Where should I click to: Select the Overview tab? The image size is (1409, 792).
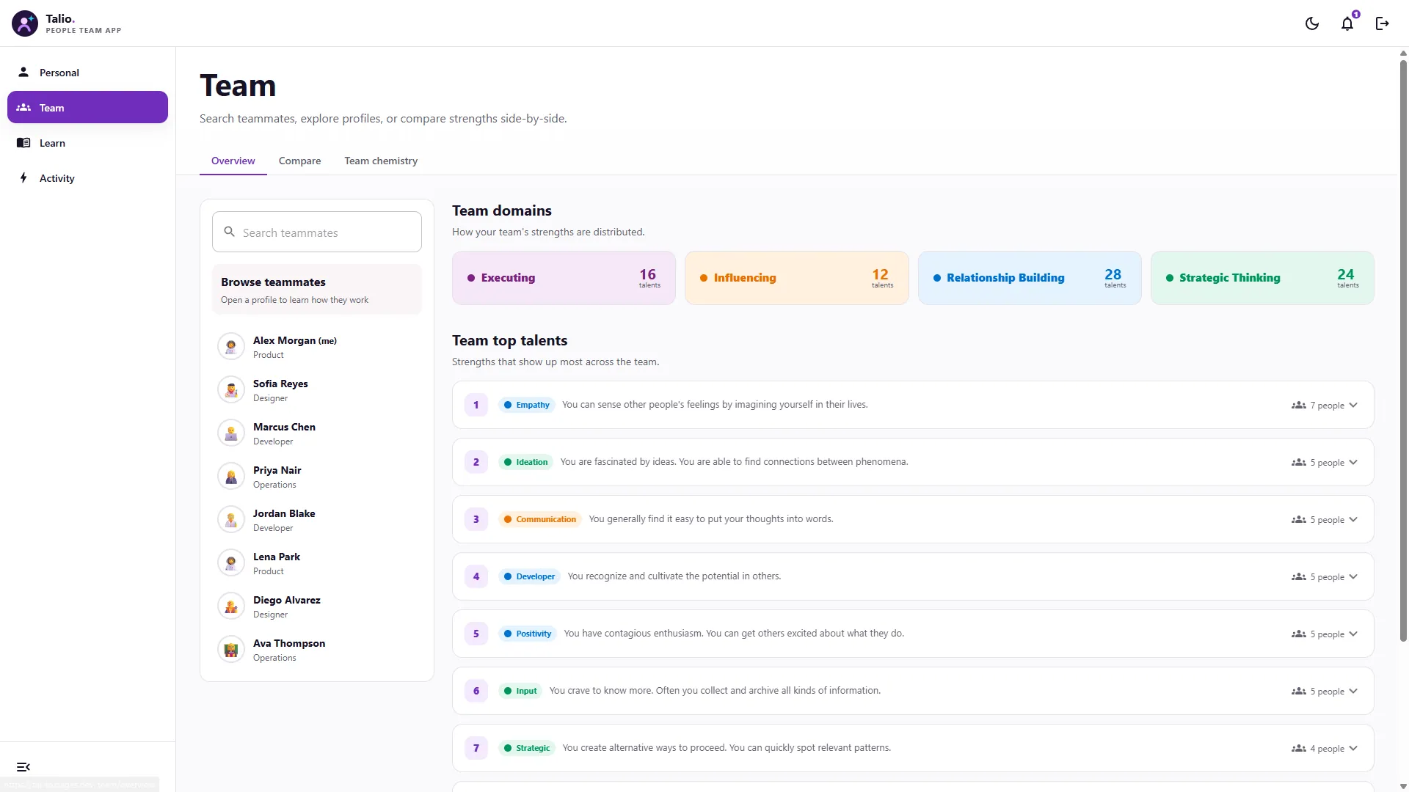[233, 161]
